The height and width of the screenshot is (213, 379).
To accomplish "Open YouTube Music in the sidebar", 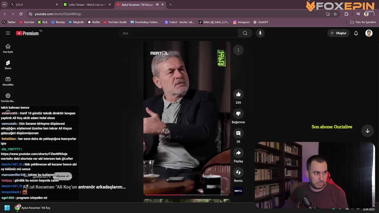I will pyautogui.click(x=8, y=98).
